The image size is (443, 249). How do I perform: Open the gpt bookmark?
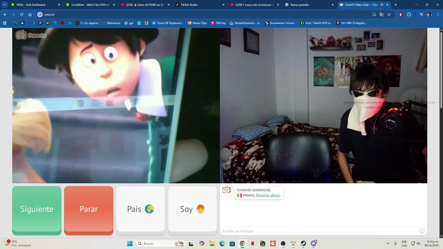pos(129,23)
